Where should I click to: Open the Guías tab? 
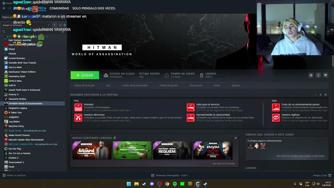pyautogui.click(x=217, y=85)
